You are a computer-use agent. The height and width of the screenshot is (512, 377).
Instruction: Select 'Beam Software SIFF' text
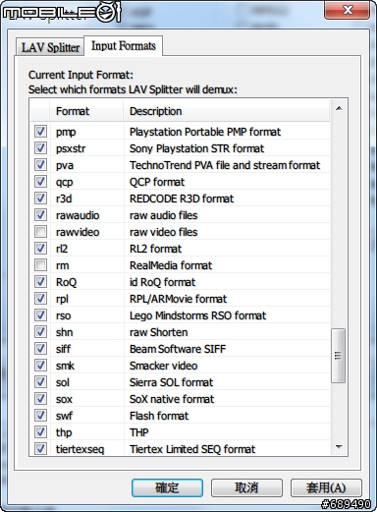tap(178, 349)
